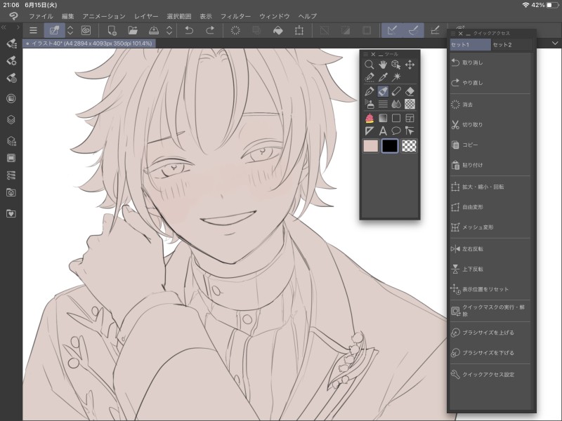Click ブラシサイズを上げる in Quick Access
The image size is (562, 421).
490,333
